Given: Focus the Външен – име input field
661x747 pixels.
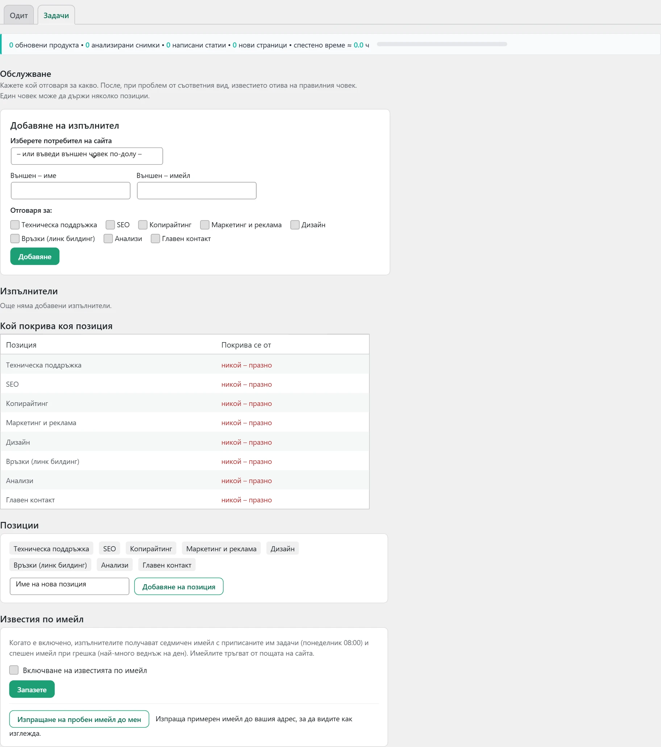Looking at the screenshot, I should [x=71, y=190].
